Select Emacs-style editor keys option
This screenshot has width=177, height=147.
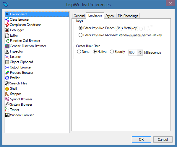[108, 28]
